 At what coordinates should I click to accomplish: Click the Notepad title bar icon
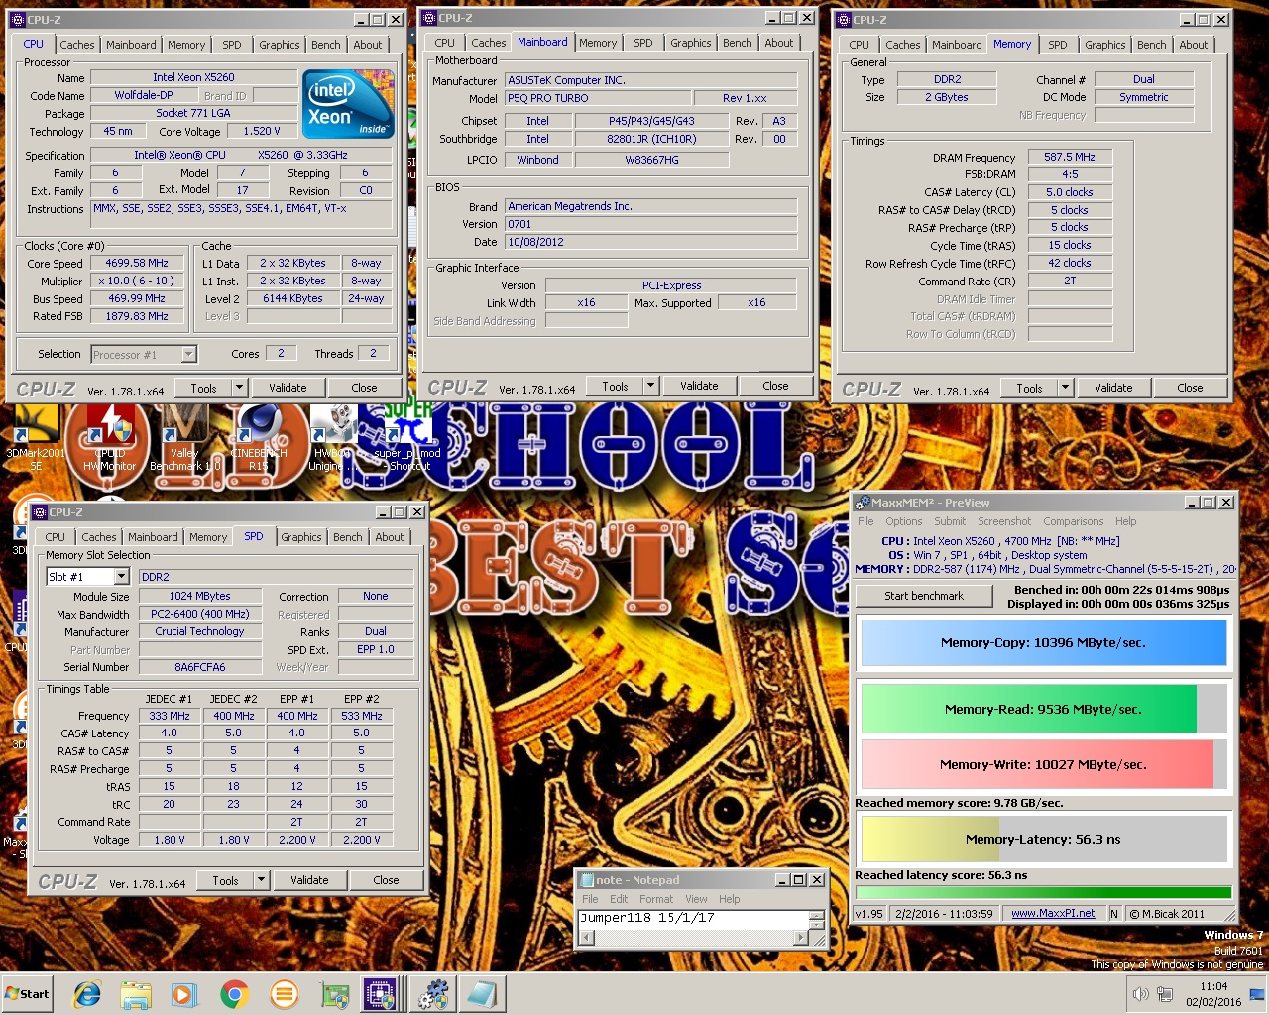pos(587,880)
